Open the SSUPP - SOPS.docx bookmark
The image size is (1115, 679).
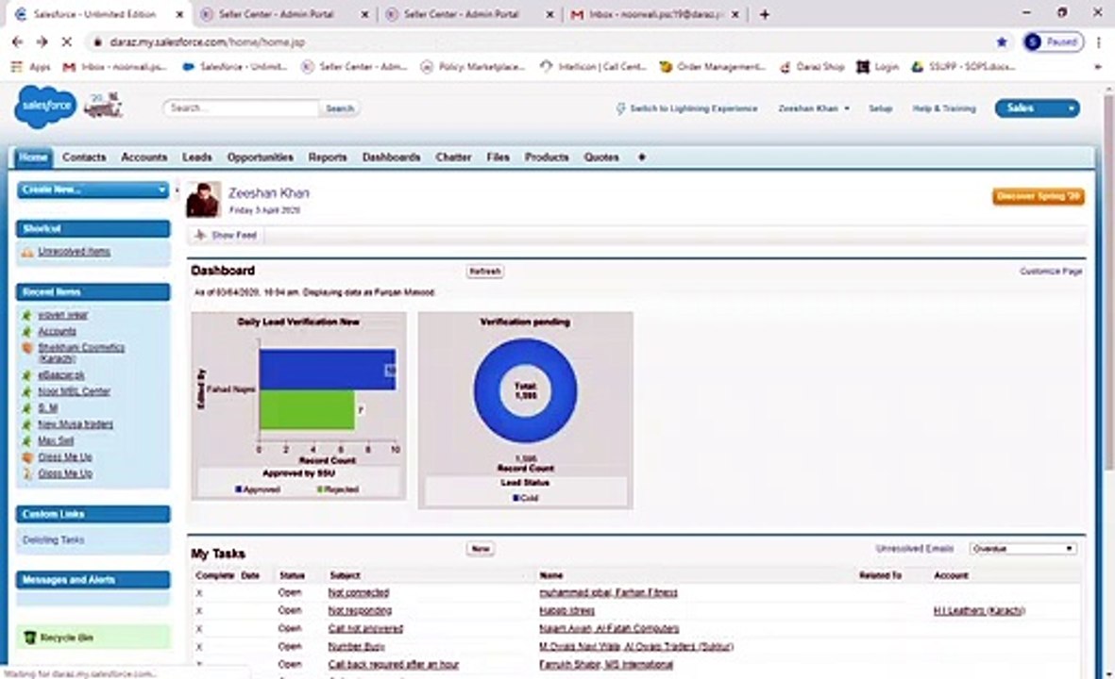click(x=964, y=67)
